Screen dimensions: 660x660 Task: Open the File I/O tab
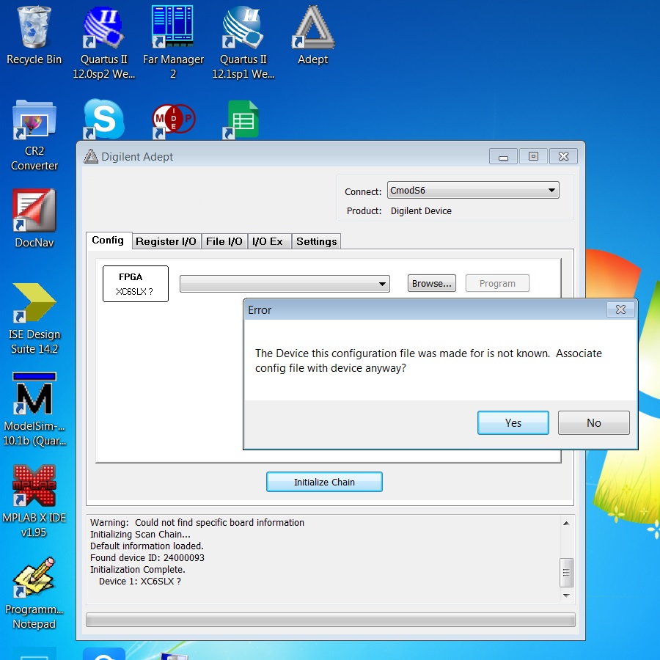(224, 241)
